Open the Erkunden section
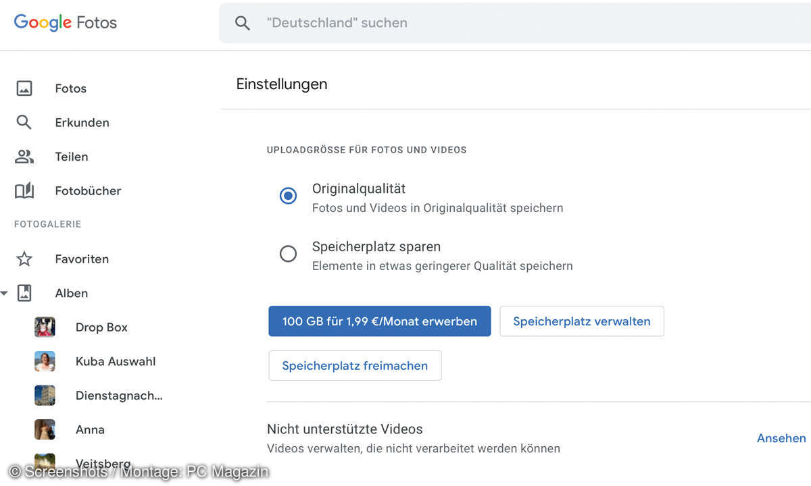This screenshot has height=486, width=811. pos(82,122)
